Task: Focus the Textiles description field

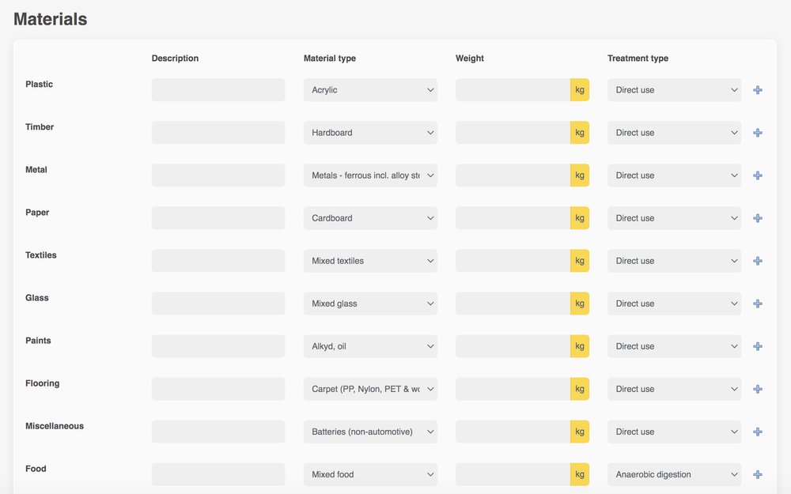Action: (x=218, y=261)
